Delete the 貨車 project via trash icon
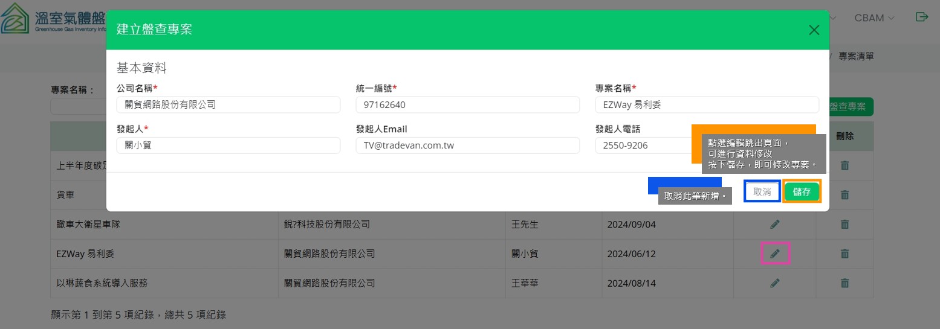 point(844,195)
